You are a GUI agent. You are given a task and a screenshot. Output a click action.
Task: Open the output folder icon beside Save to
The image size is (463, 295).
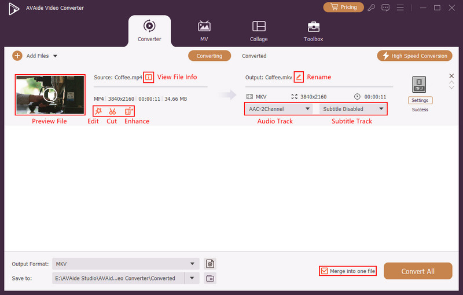[x=210, y=278]
